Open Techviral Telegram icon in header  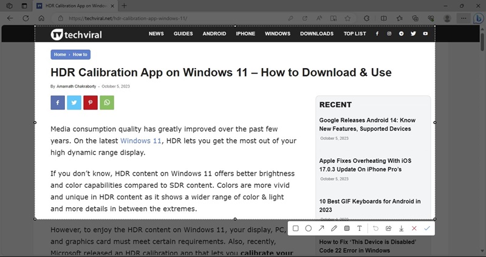(402, 33)
